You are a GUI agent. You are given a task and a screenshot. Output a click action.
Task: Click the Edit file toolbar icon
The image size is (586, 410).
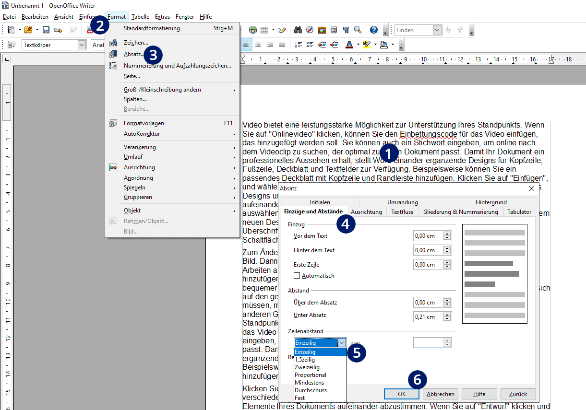tap(73, 30)
